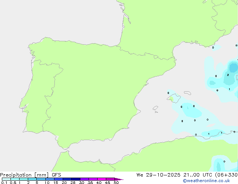This screenshot has width=238, height=184.
Task: Click the '25' legend scale label
Action: coord(73,182)
